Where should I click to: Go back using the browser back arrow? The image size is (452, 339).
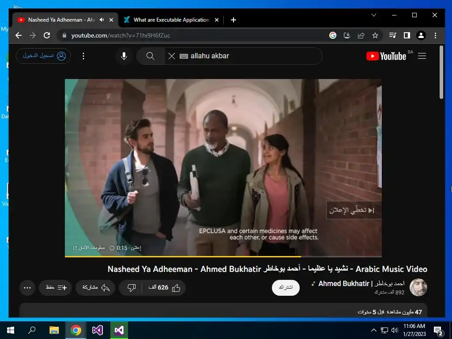19,35
